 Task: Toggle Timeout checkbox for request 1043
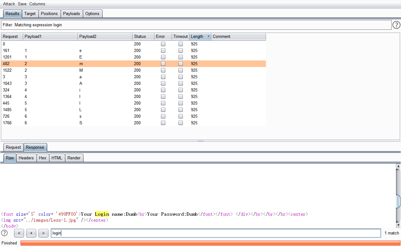pyautogui.click(x=181, y=84)
